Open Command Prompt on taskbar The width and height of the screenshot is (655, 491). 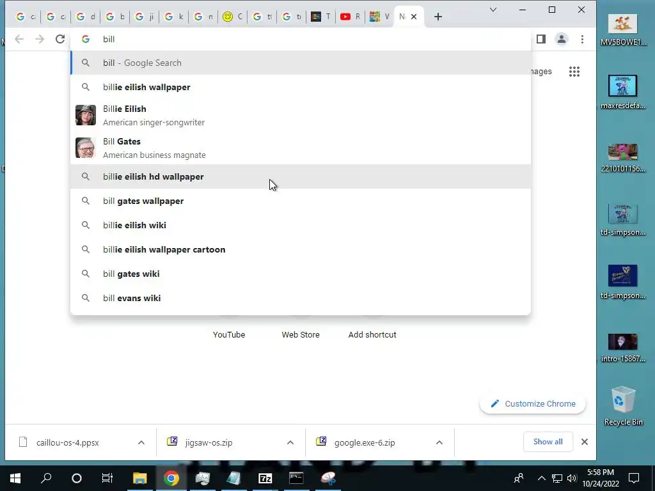click(x=296, y=478)
